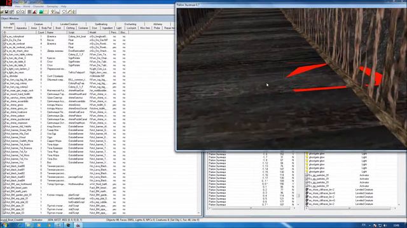Enable the green Landscape Editing icon
The height and width of the screenshot is (228, 407).
pos(41,11)
